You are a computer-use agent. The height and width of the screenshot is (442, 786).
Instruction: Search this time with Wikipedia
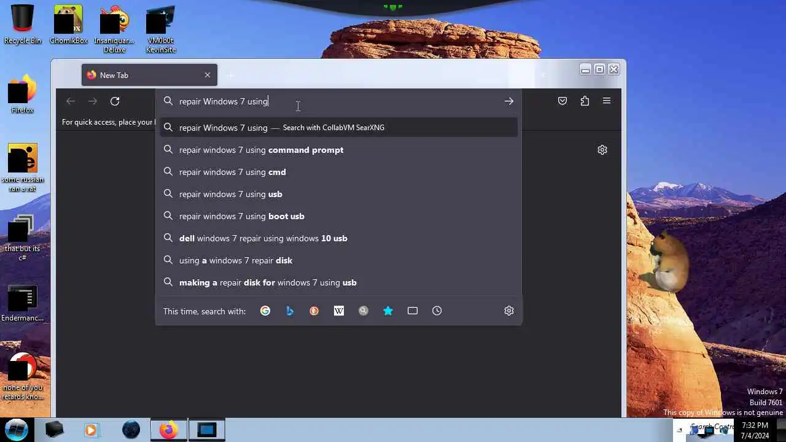pyautogui.click(x=339, y=311)
